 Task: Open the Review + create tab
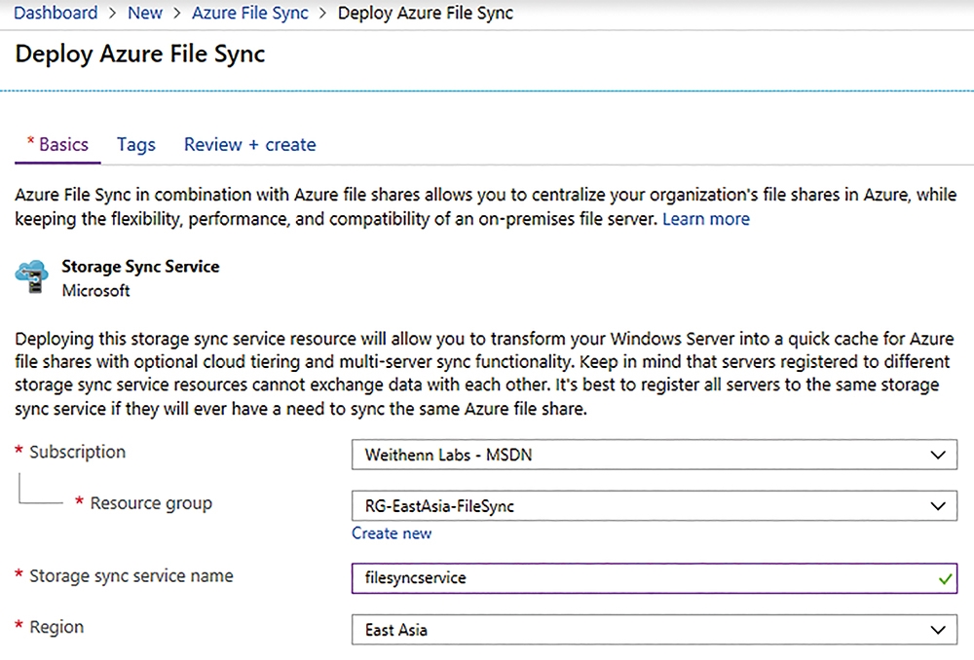point(249,145)
